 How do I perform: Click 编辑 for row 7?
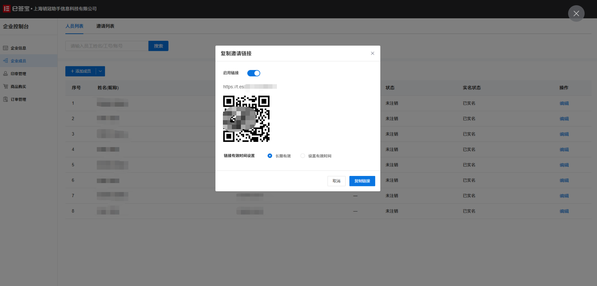[564, 196]
